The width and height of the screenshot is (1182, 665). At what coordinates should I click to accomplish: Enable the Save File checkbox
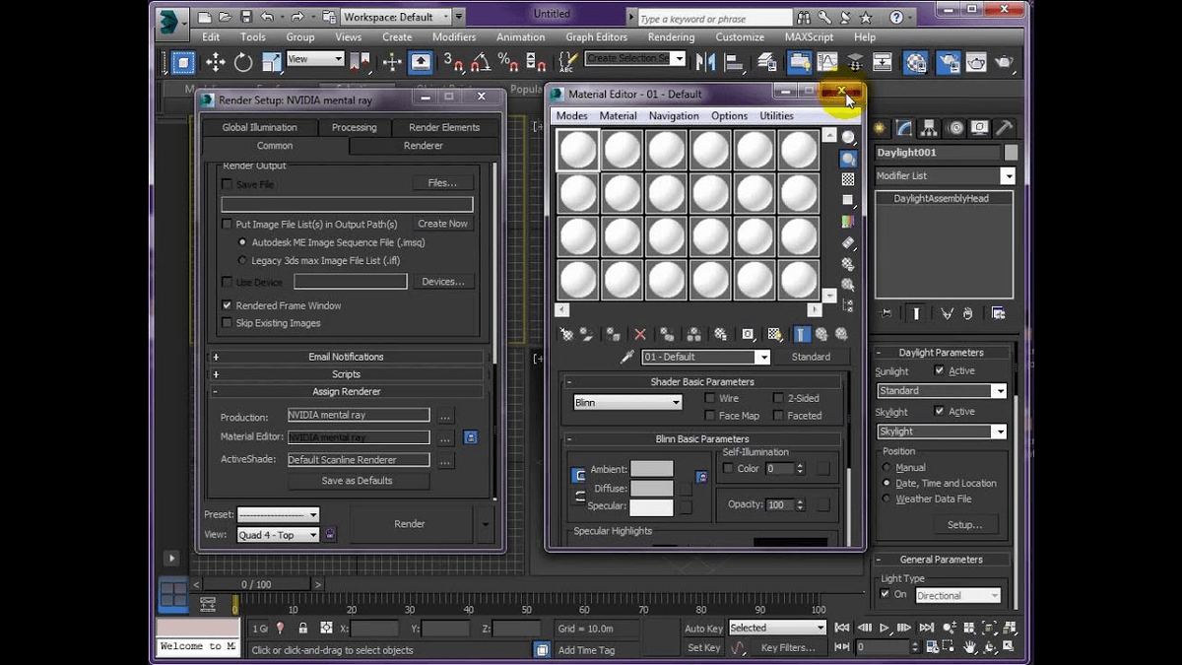(x=226, y=182)
